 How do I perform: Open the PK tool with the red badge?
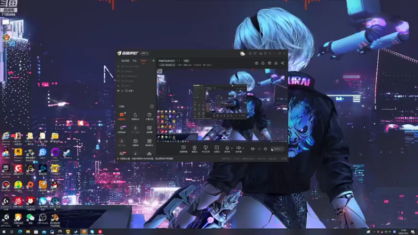[x=122, y=154]
